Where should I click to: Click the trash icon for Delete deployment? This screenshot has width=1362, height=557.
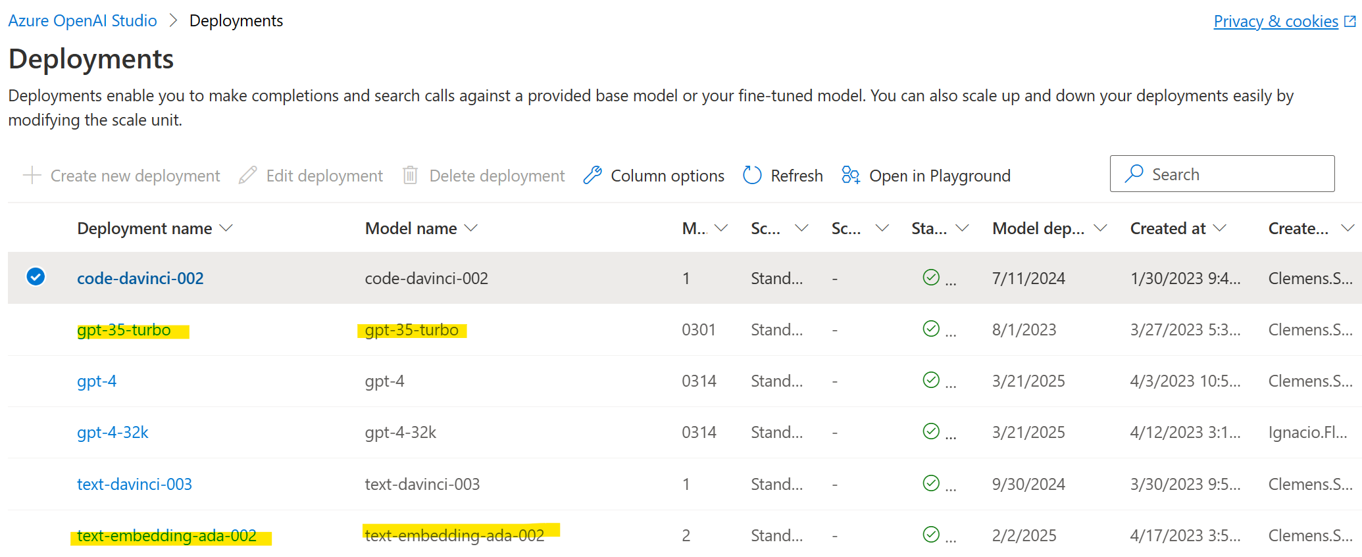click(x=410, y=176)
